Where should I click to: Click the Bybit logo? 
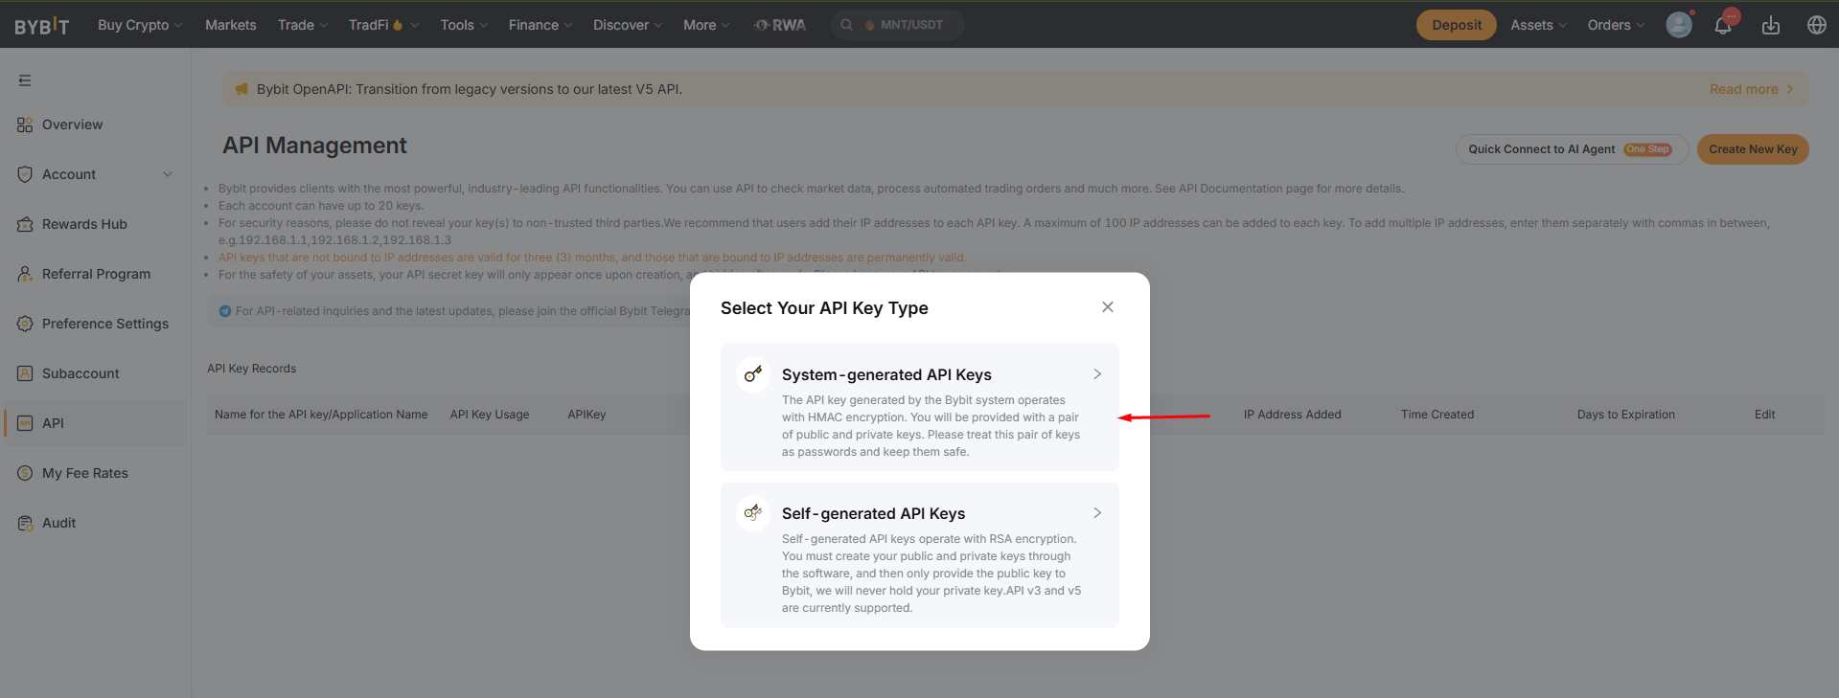tap(41, 26)
